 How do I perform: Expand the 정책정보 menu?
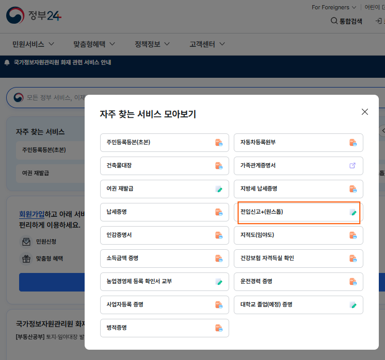tap(152, 44)
